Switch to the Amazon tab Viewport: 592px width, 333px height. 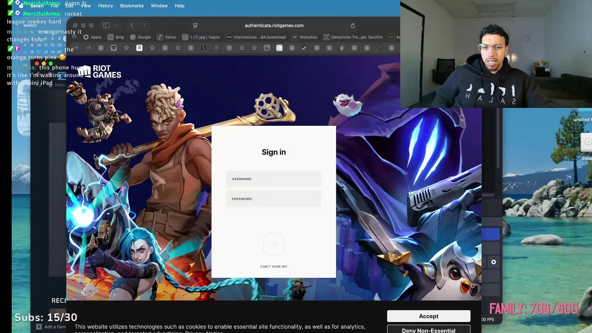click(x=139, y=48)
